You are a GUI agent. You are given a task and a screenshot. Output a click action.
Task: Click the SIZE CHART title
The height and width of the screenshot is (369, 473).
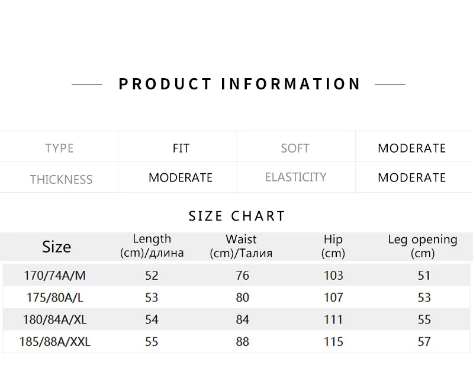(x=237, y=216)
